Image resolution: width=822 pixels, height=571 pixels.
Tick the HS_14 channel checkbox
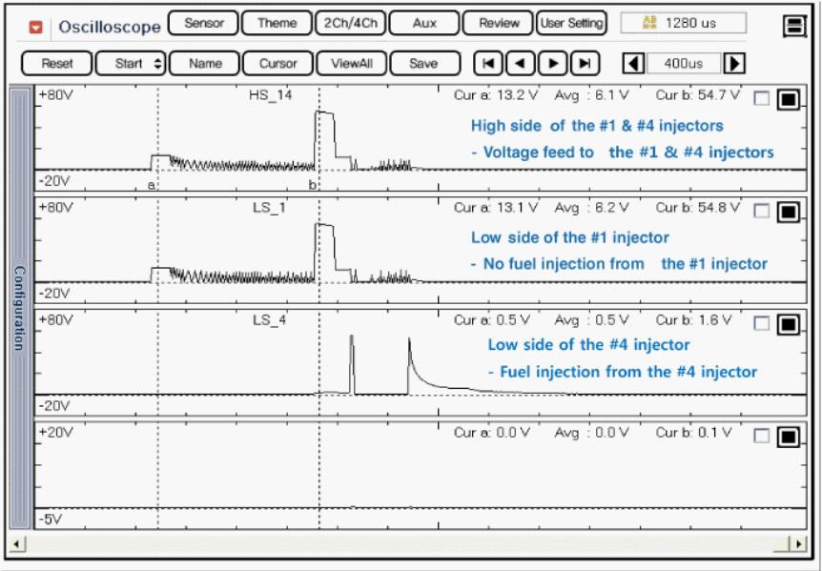coord(761,98)
